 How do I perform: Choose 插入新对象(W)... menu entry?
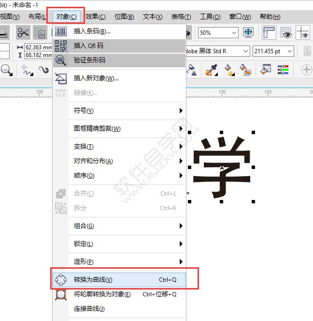coord(119,78)
